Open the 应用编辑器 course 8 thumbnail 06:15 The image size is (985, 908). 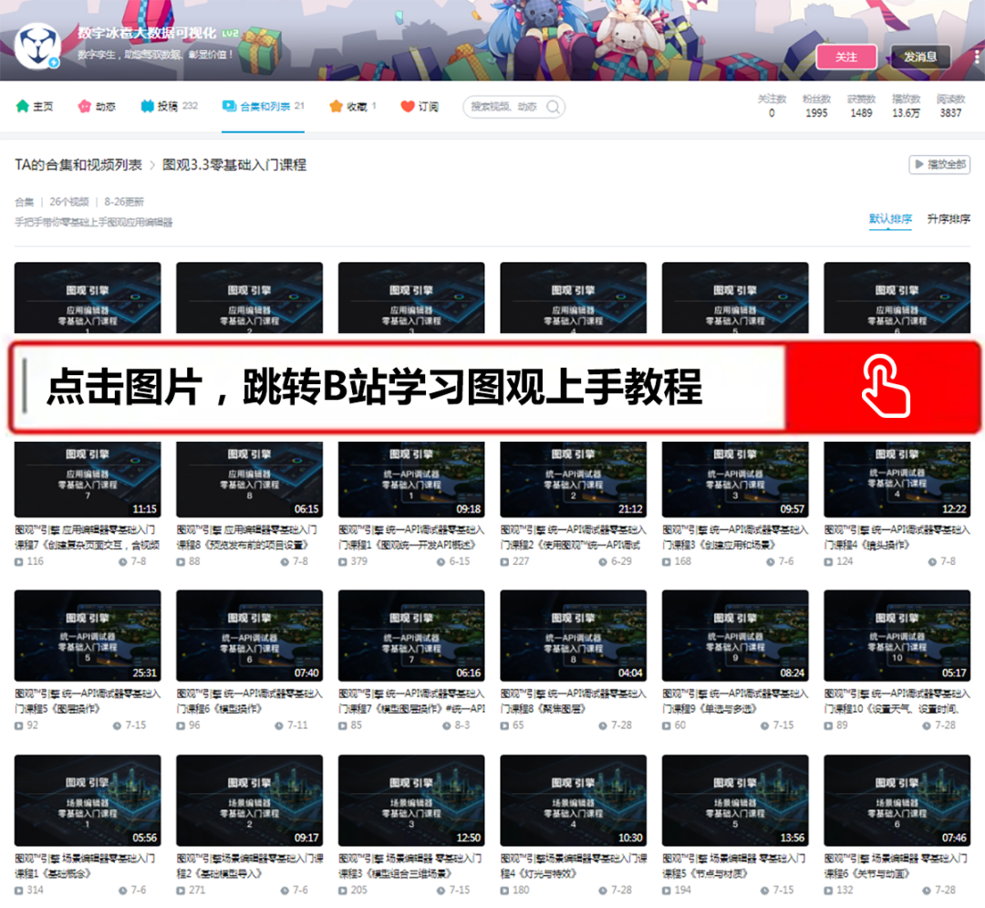pyautogui.click(x=249, y=479)
